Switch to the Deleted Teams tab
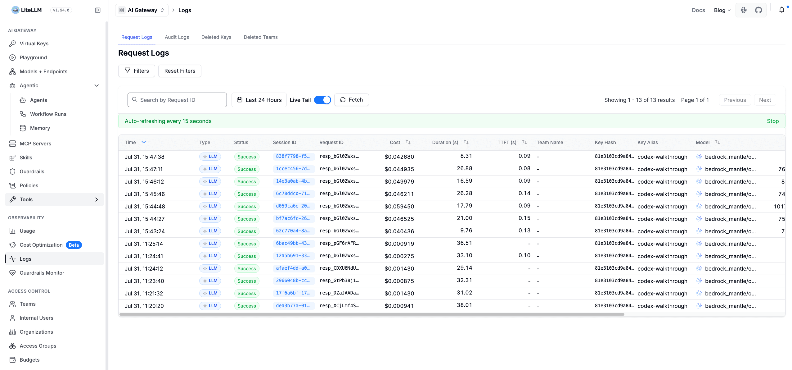 coord(261,37)
